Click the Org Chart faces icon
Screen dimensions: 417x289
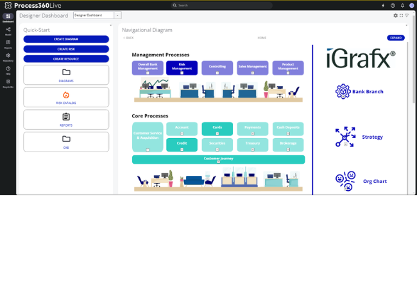(x=345, y=181)
